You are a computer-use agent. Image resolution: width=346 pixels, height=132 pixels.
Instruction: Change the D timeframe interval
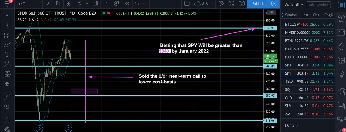pos(48,4)
